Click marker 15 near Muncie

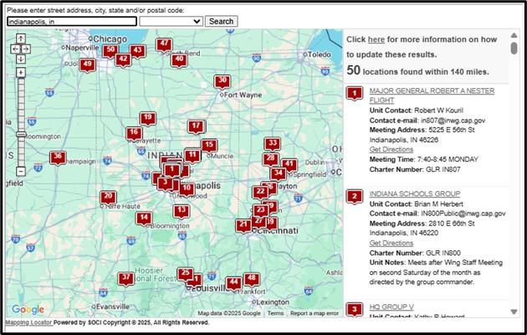209,146
